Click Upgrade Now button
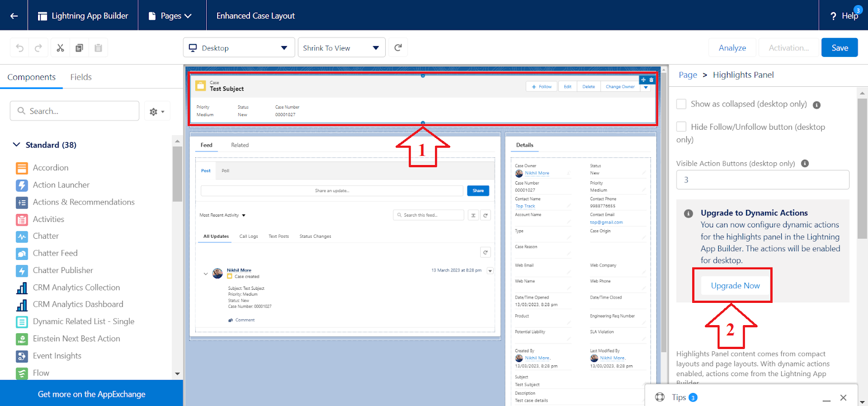The width and height of the screenshot is (868, 406). tap(735, 286)
